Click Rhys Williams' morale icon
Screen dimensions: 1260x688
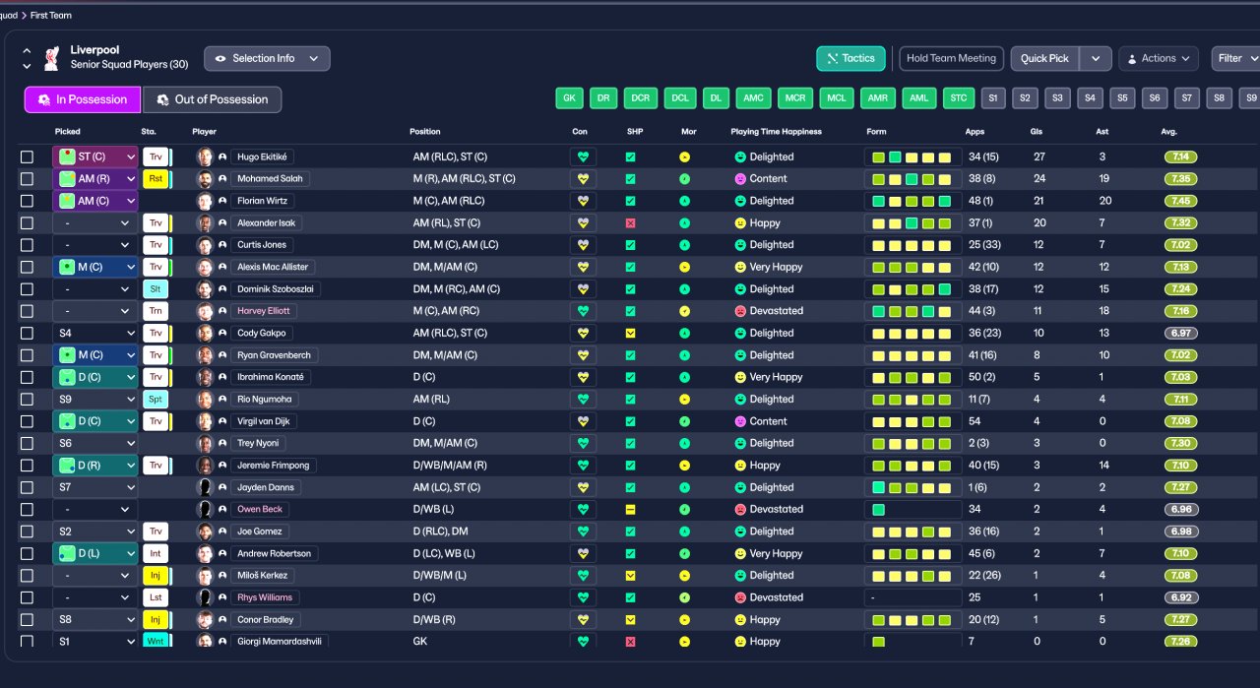684,597
